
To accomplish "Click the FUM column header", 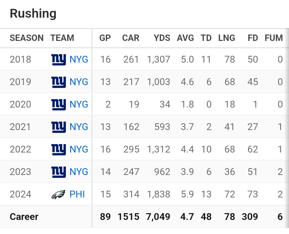I will click(x=274, y=38).
